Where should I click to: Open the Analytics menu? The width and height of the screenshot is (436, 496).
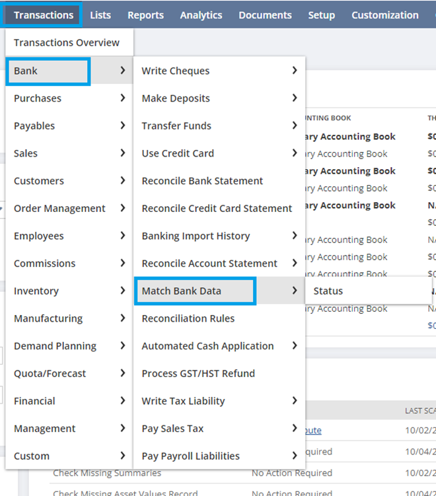tap(201, 15)
